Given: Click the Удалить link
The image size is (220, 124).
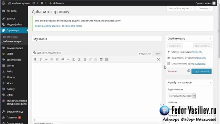Looking at the screenshot, I should [172, 71].
